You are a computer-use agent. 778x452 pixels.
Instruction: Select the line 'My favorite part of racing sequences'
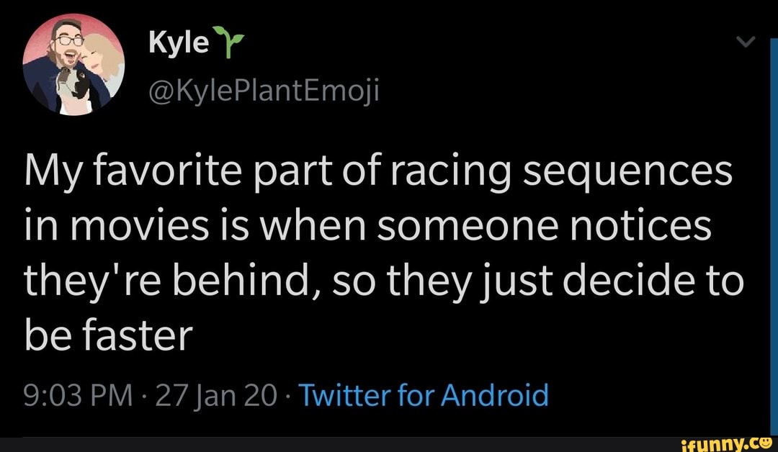coord(377,174)
